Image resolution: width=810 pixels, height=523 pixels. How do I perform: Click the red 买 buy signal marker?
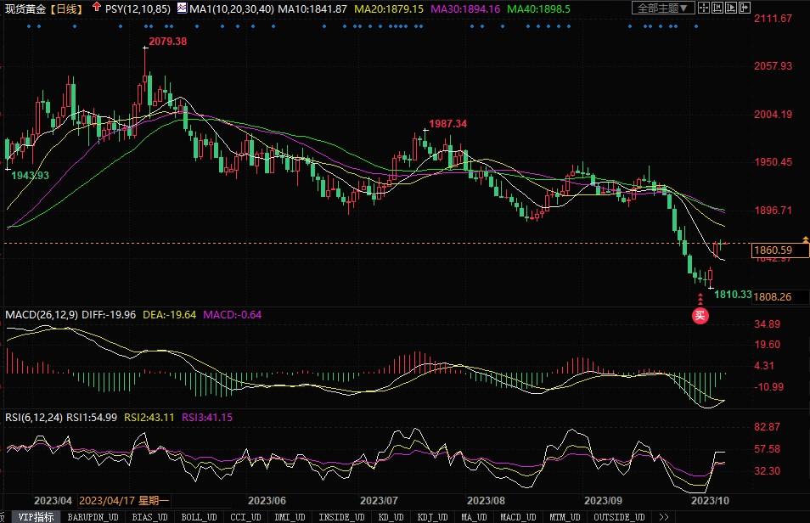tap(700, 316)
